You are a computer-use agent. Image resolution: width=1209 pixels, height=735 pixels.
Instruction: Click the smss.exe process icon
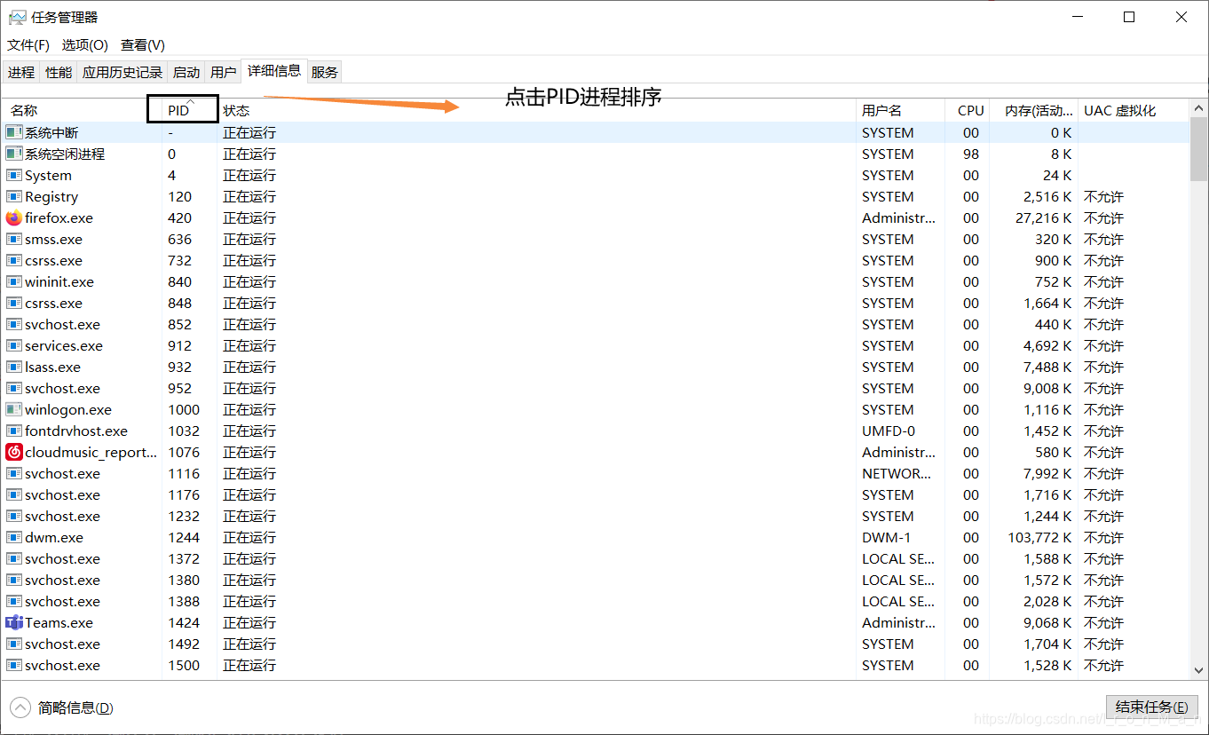click(13, 239)
